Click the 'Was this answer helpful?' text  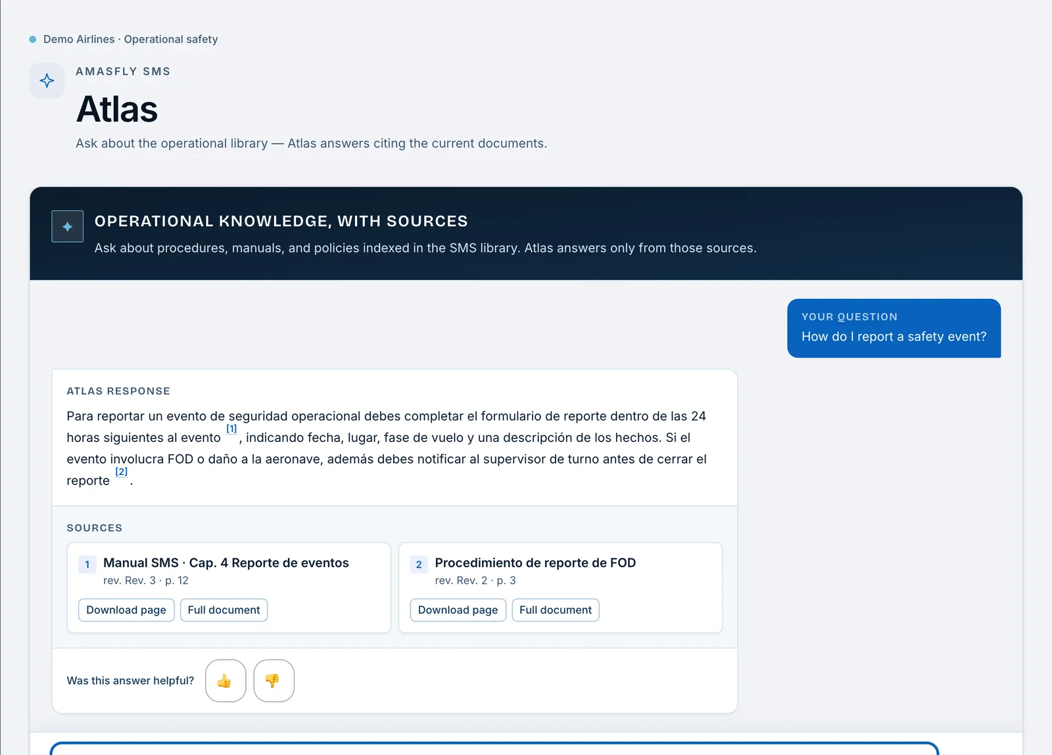130,681
